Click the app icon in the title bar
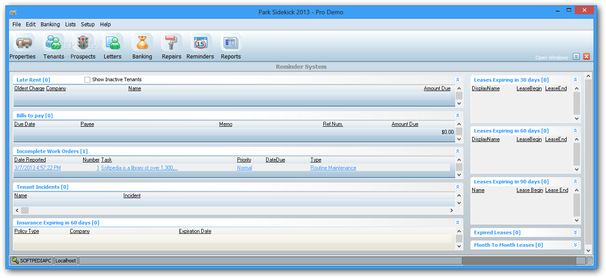The width and height of the screenshot is (606, 278). pyautogui.click(x=13, y=12)
